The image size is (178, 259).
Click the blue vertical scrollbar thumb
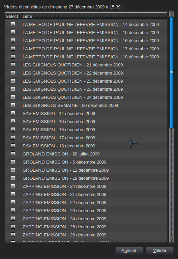[171, 72]
